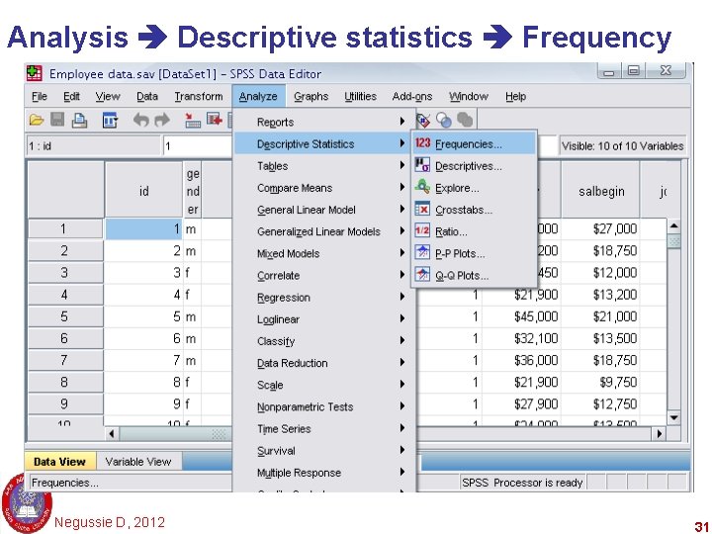Click the Go to case toolbar icon
Image resolution: width=712 pixels, height=534 pixels.
tap(193, 121)
